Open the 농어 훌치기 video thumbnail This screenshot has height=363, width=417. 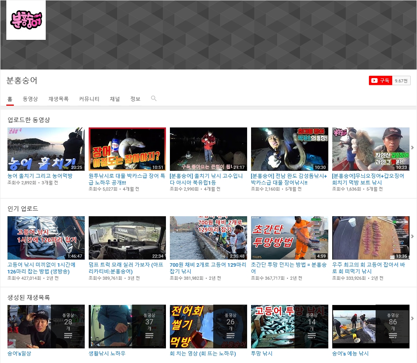coord(46,149)
